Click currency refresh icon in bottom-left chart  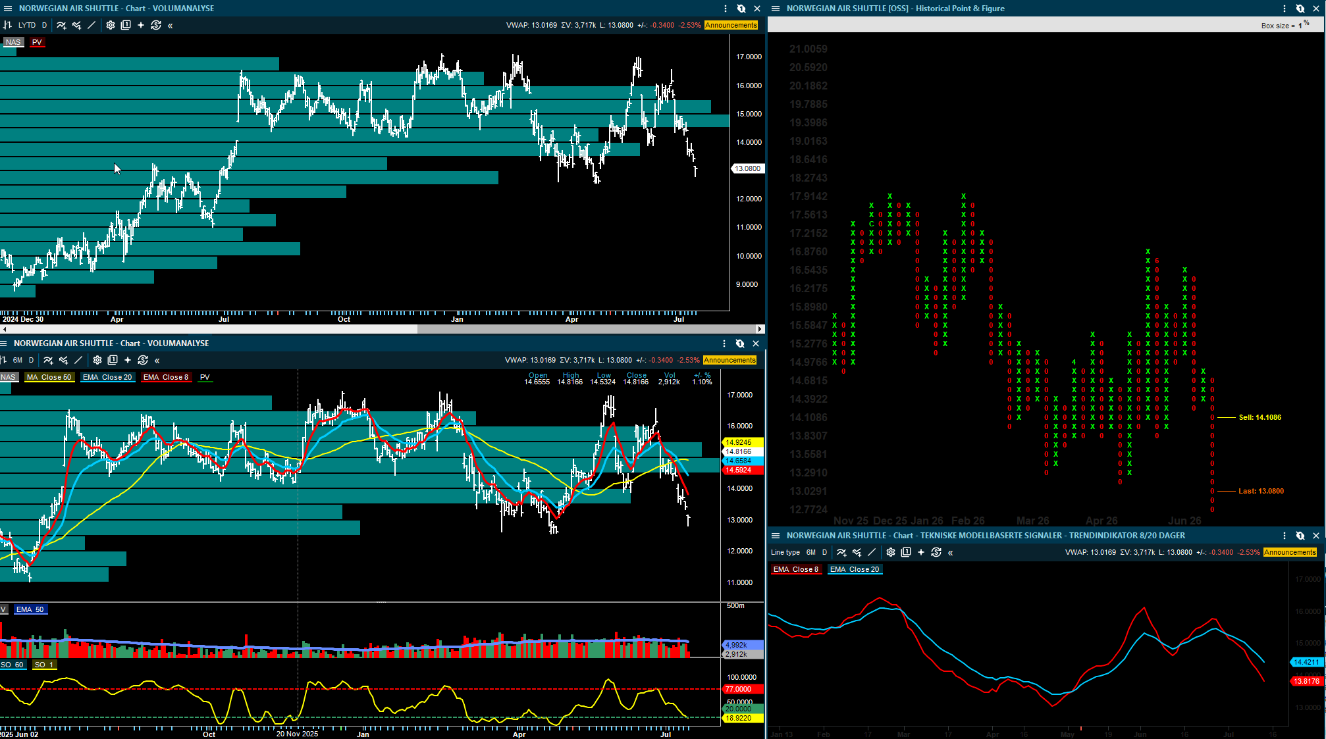(143, 360)
